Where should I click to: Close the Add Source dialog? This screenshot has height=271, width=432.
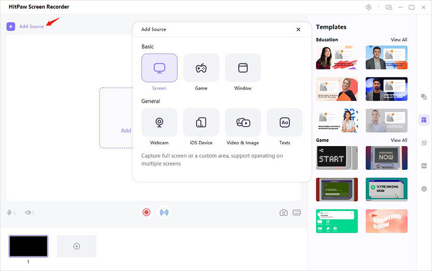tap(298, 30)
